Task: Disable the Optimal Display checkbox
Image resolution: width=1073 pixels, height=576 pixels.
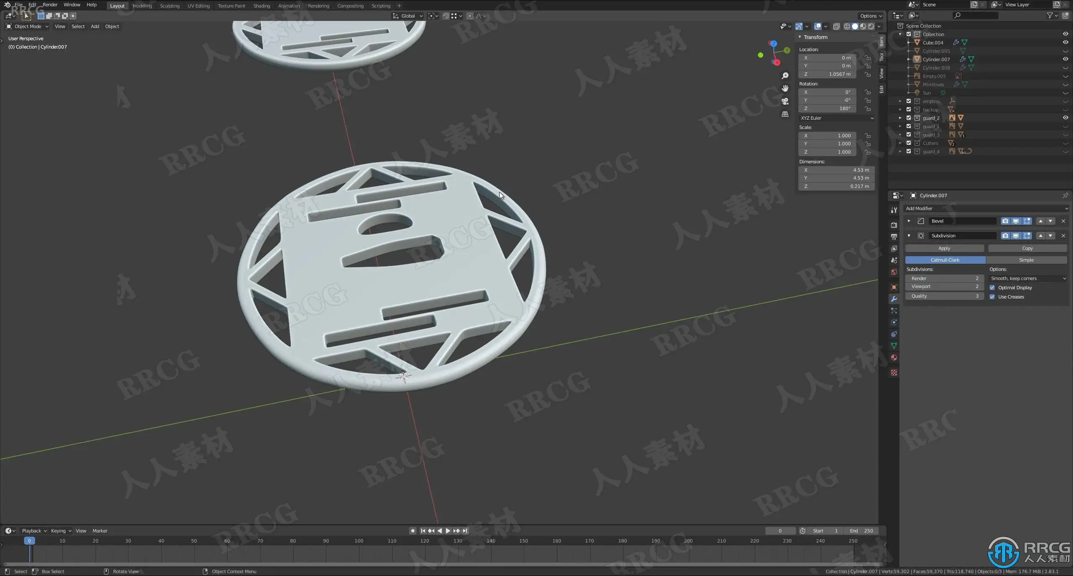Action: pyautogui.click(x=992, y=288)
